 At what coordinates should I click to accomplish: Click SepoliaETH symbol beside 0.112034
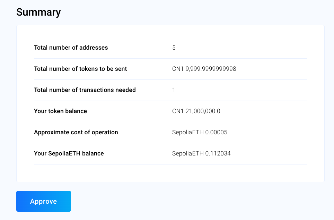click(187, 153)
